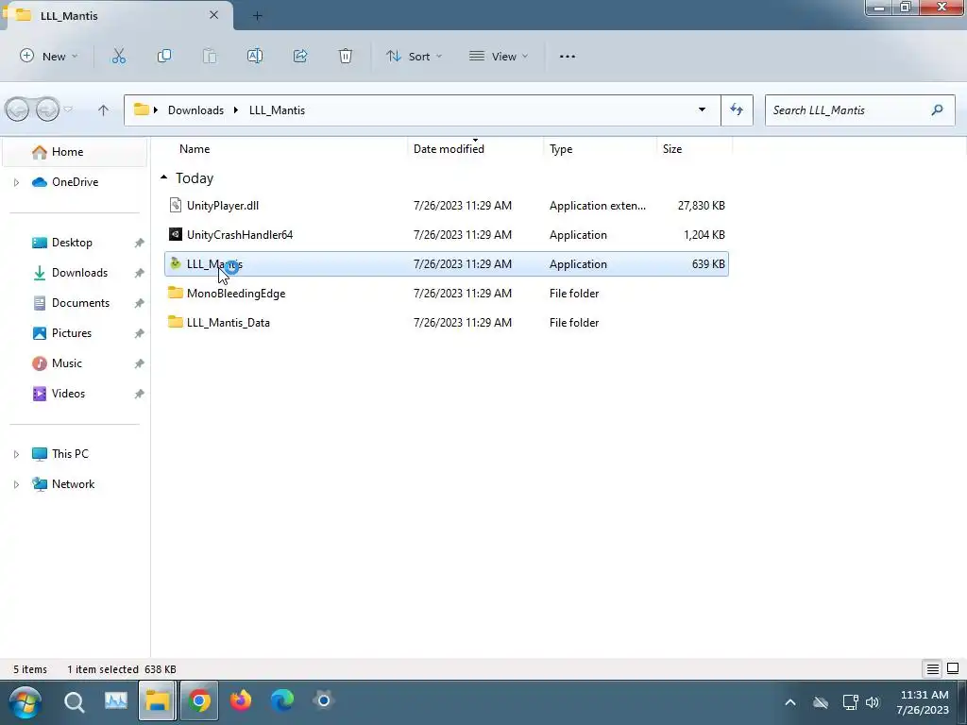Click the settings gear icon in the taskbar

tap(323, 701)
